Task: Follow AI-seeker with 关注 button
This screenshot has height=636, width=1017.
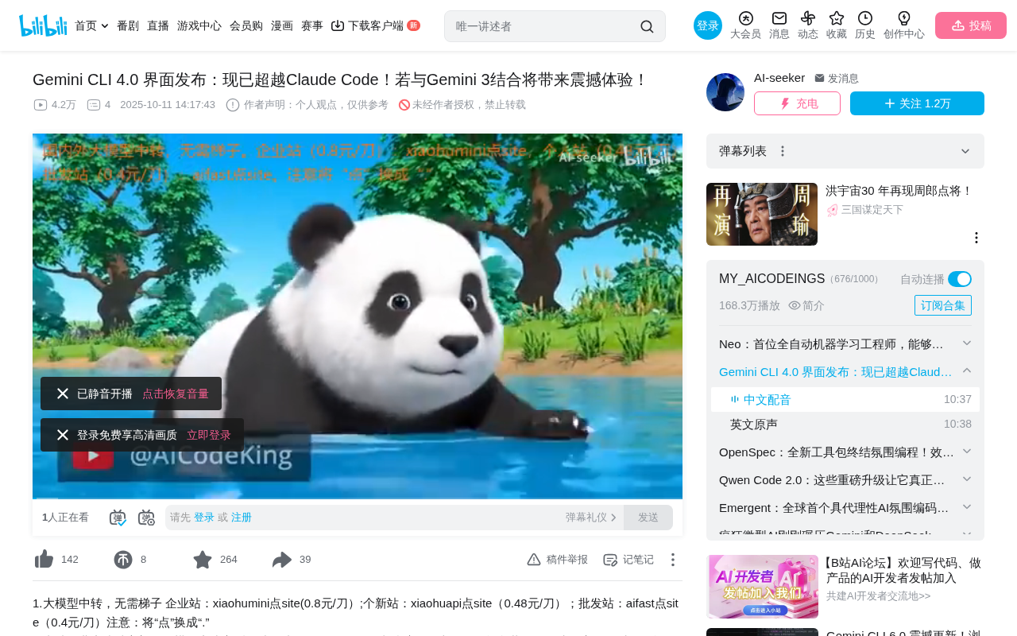Action: click(x=917, y=103)
